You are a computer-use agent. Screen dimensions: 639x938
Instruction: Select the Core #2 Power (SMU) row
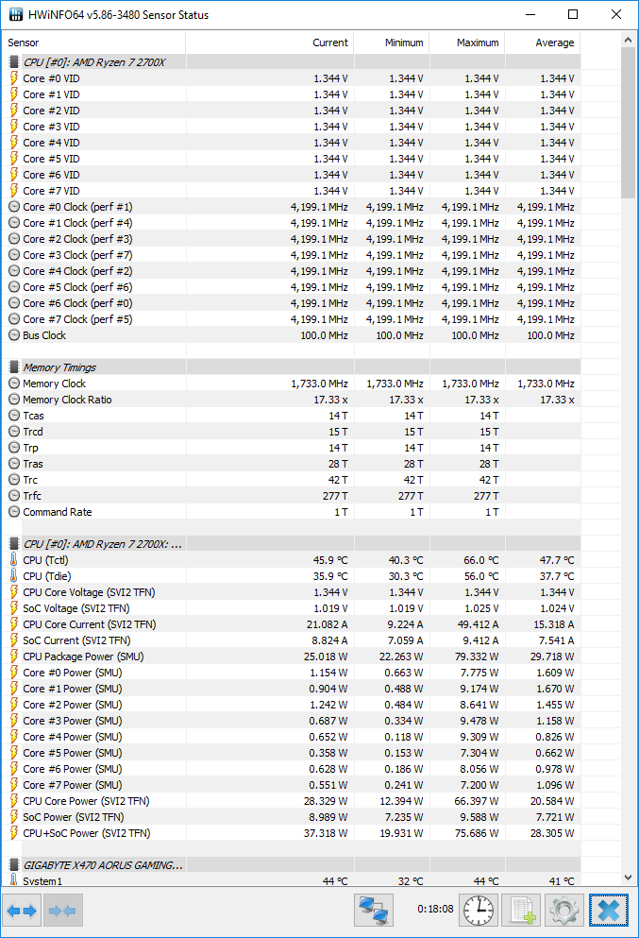point(291,705)
